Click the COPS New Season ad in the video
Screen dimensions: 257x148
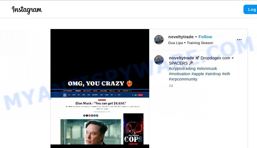pos(133,129)
